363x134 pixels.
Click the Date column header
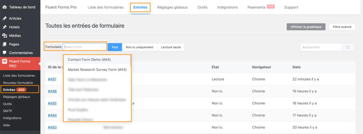pyautogui.click(x=296, y=67)
